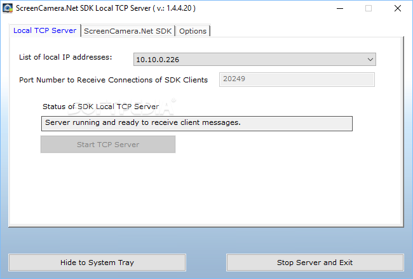Click the 'Status of SDK Local TCP Server' label
The height and width of the screenshot is (279, 413).
pyautogui.click(x=101, y=107)
